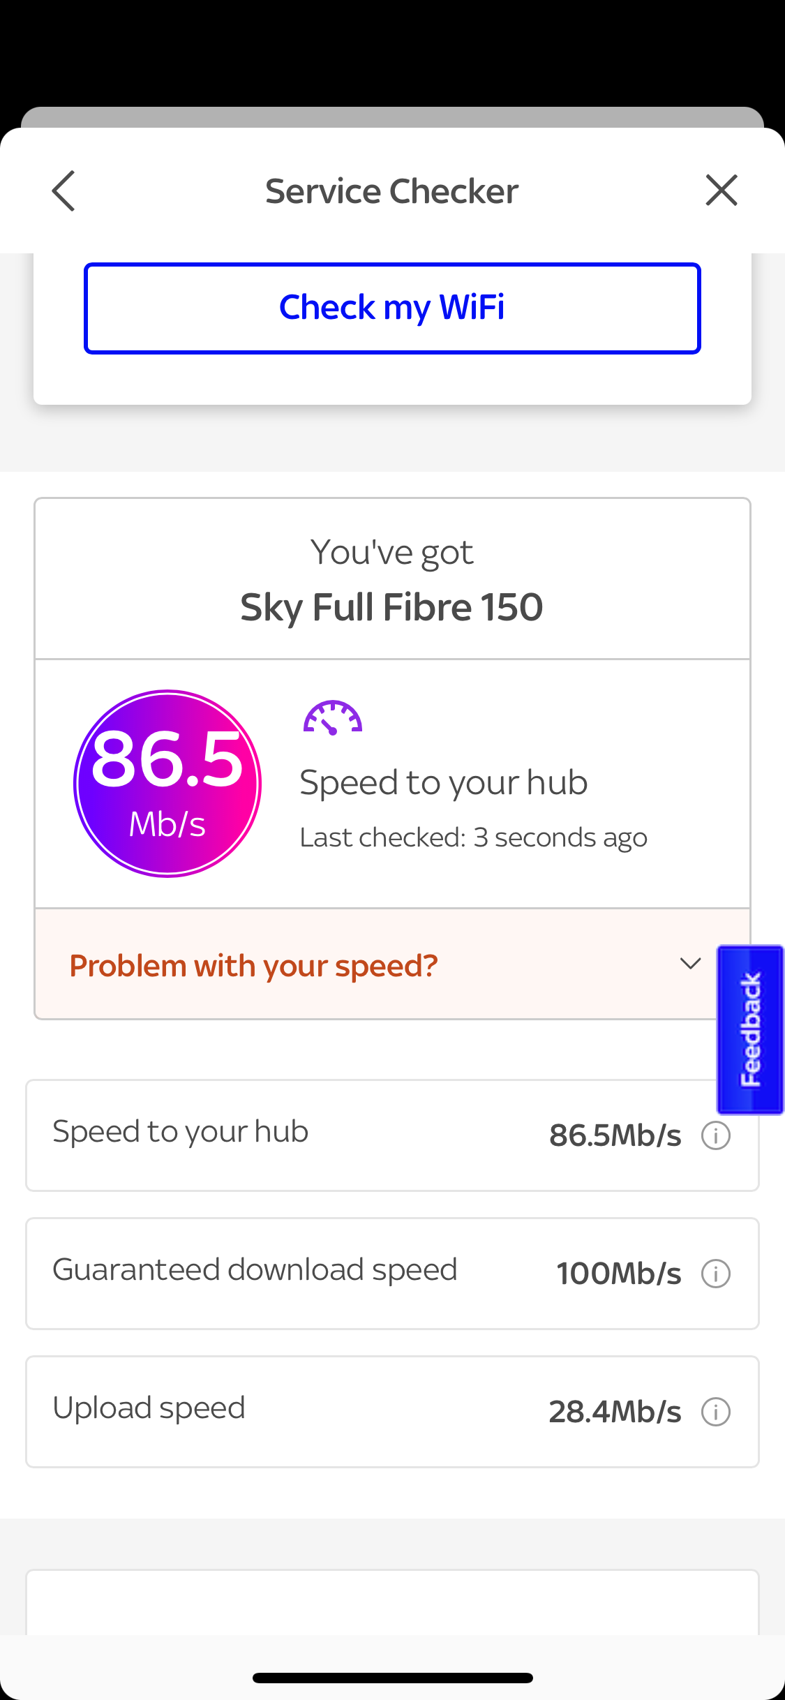The width and height of the screenshot is (785, 1700).
Task: Tap the 100Mb/s guaranteed speed value
Action: click(x=618, y=1274)
